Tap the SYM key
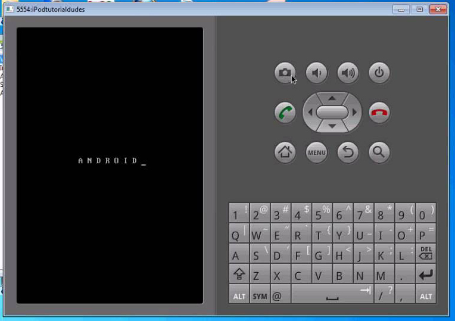This screenshot has width=455, height=321. (x=260, y=294)
